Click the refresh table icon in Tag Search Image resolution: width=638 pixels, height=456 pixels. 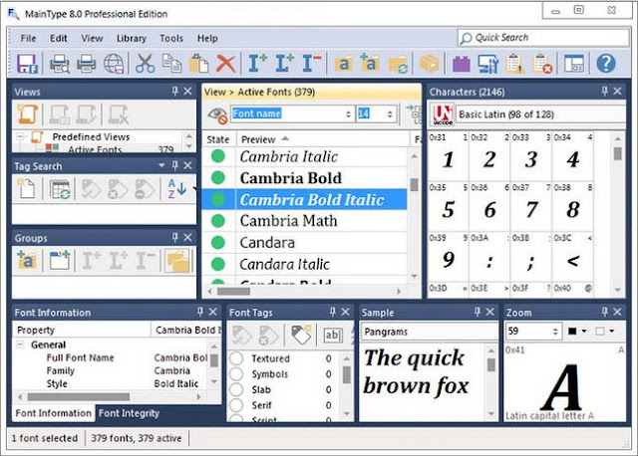60,189
